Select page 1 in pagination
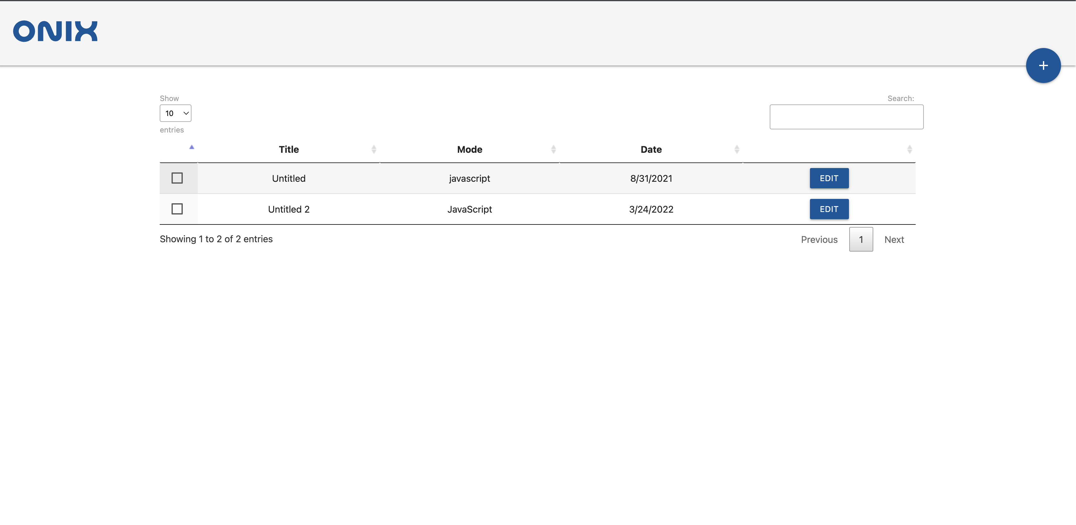The image size is (1076, 525). (861, 240)
